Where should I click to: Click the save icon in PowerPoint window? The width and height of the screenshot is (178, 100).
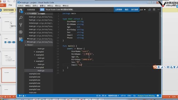point(4,1)
